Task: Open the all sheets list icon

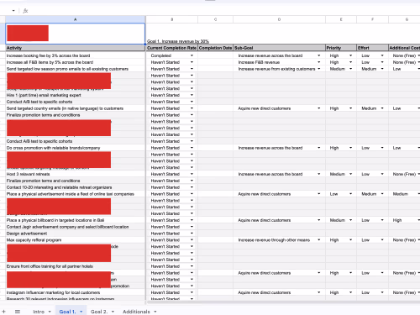Action: click(18, 312)
